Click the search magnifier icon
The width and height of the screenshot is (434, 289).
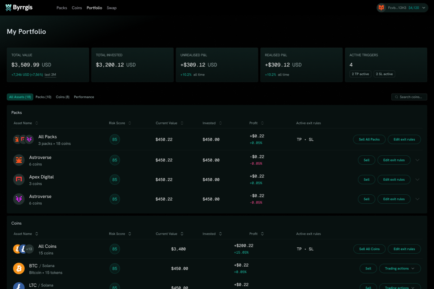(397, 97)
